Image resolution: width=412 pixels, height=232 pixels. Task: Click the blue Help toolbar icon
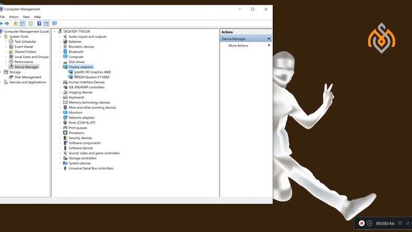[39, 24]
